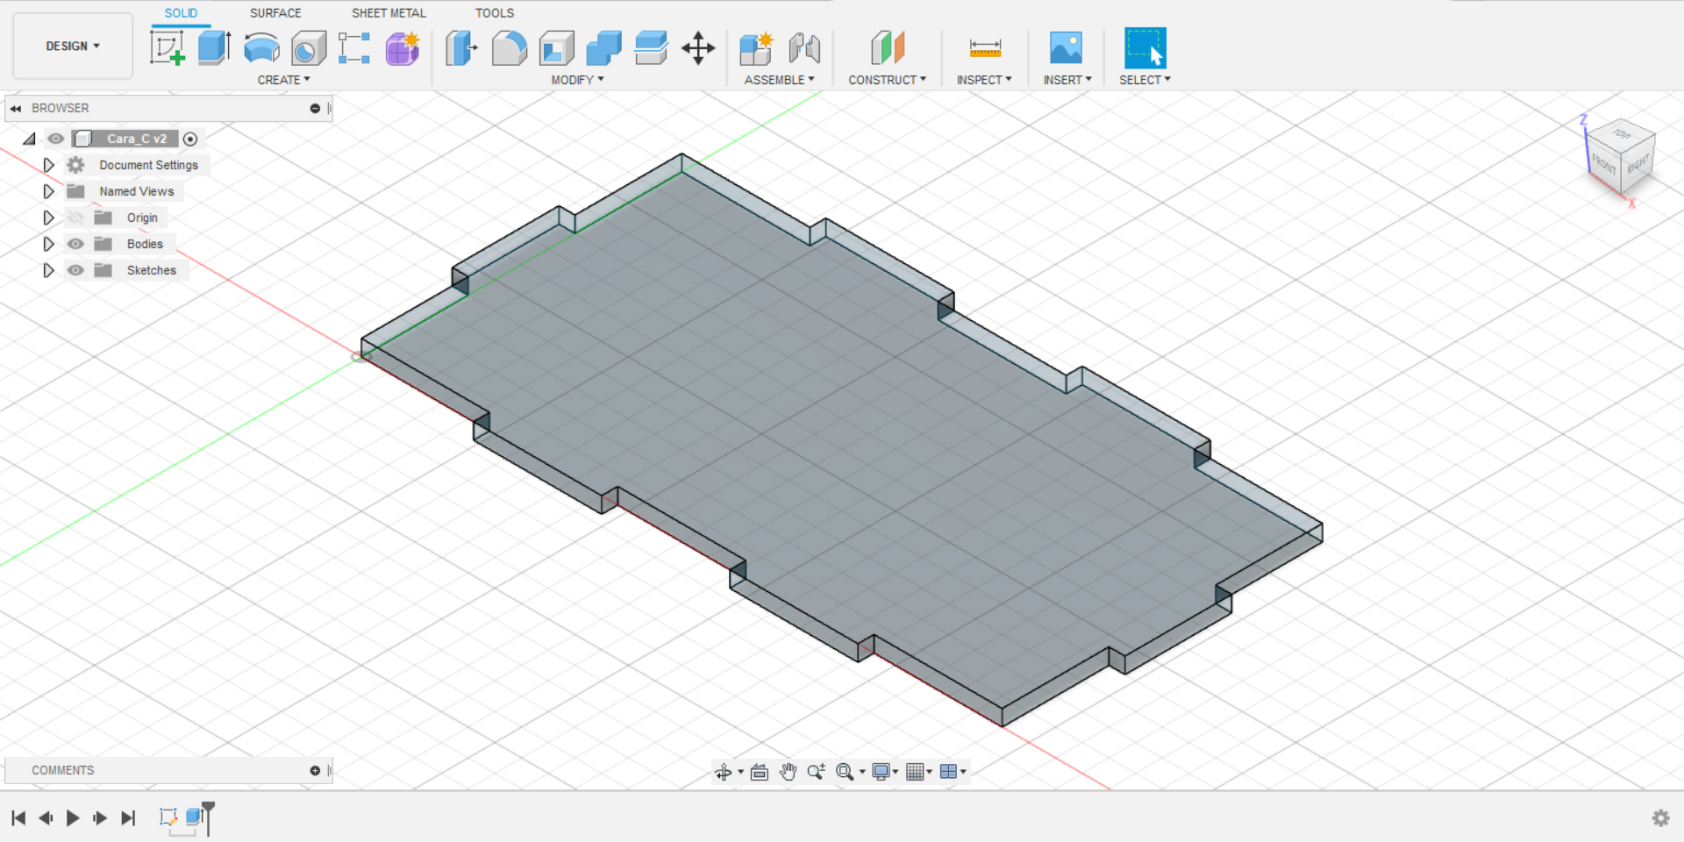
Task: Click the Offset Plane construct icon
Action: pyautogui.click(x=887, y=47)
